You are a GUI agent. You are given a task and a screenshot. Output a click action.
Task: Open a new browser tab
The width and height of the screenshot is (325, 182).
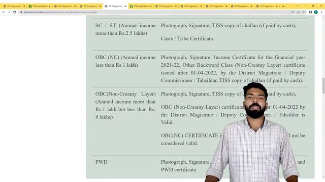click(x=283, y=6)
